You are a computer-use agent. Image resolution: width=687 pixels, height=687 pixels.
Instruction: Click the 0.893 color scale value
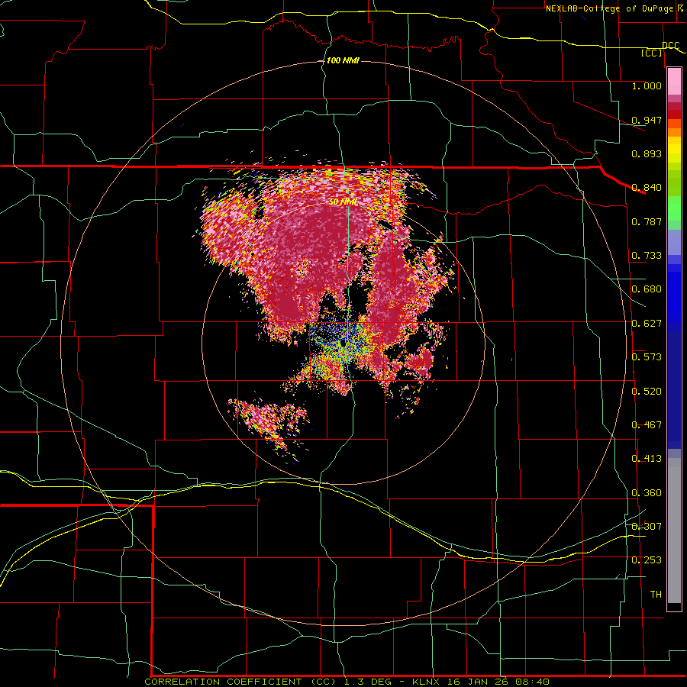(647, 153)
